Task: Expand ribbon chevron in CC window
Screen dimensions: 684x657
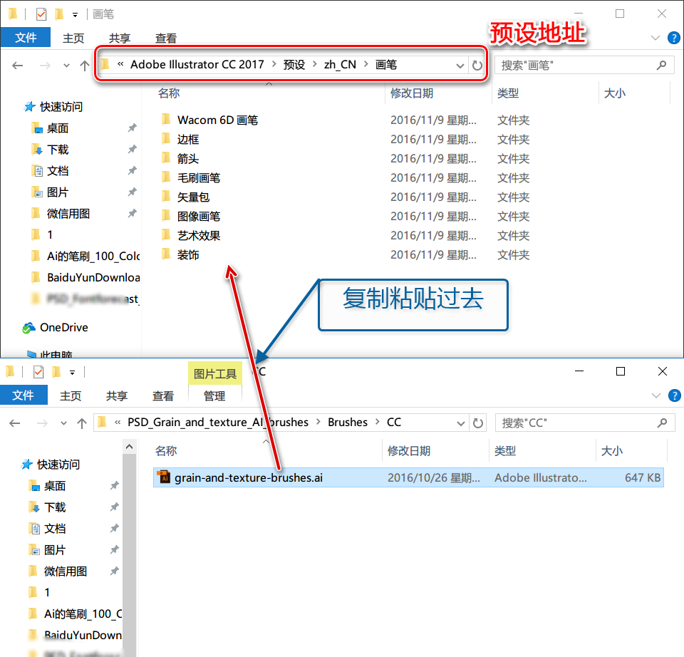Action: pyautogui.click(x=656, y=395)
